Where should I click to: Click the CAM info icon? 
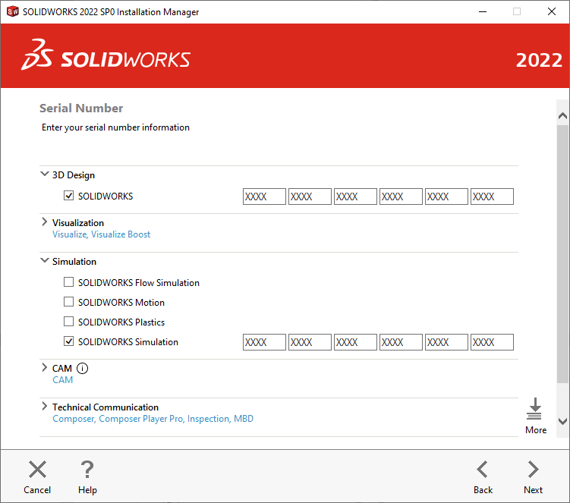(83, 369)
